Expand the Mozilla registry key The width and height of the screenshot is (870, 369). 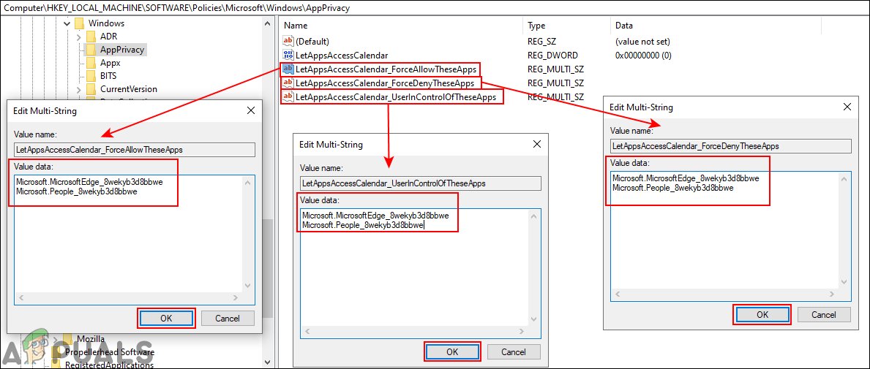point(56,338)
